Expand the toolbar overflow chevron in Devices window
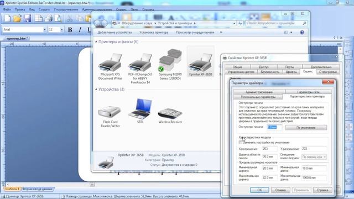354x199 pixels. click(221, 32)
